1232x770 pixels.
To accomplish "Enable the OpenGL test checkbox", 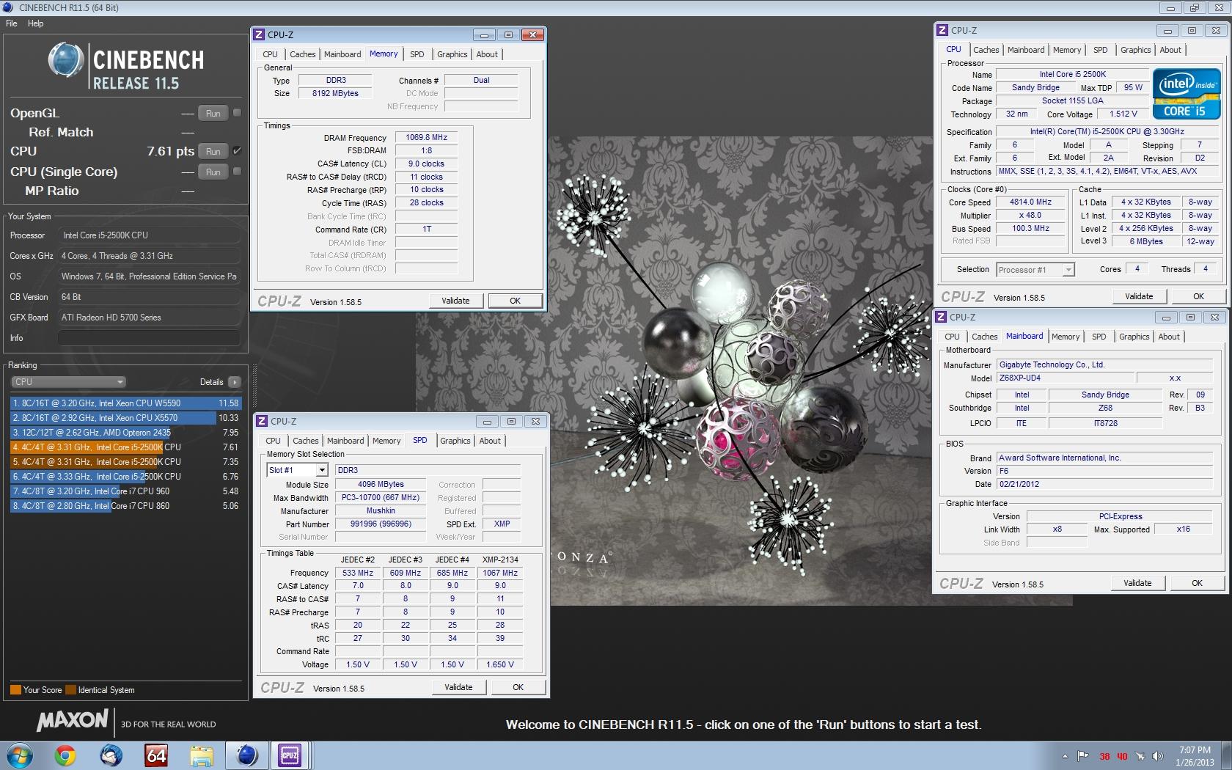I will 237,113.
